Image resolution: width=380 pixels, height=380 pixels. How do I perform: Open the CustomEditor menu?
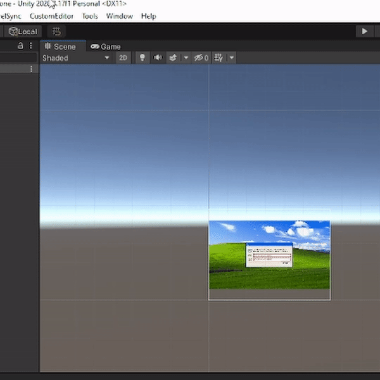pos(51,16)
